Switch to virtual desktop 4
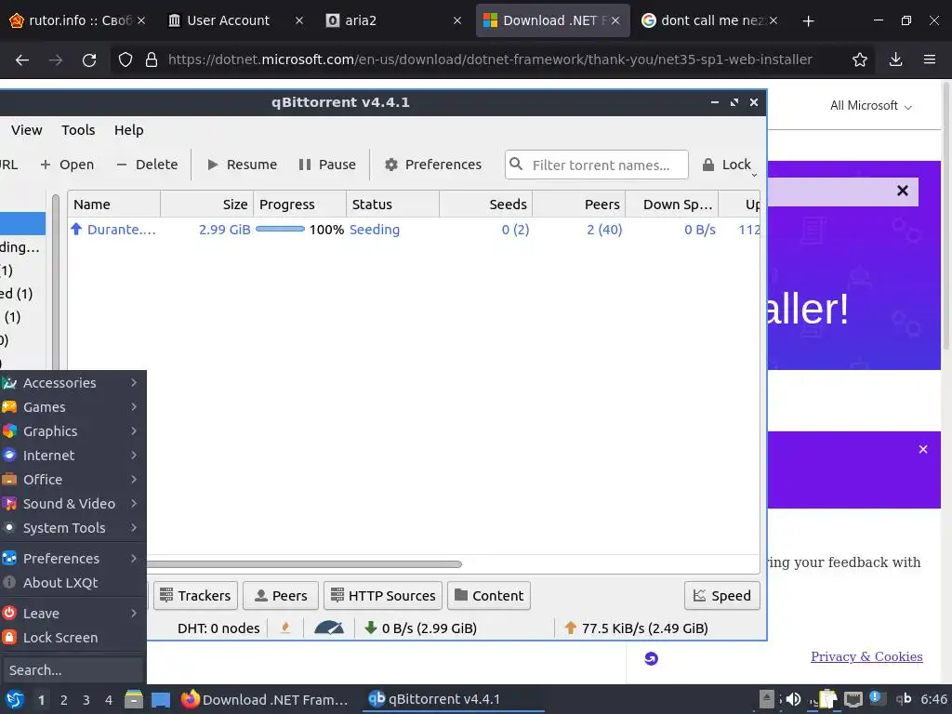The width and height of the screenshot is (952, 714). coord(109,700)
